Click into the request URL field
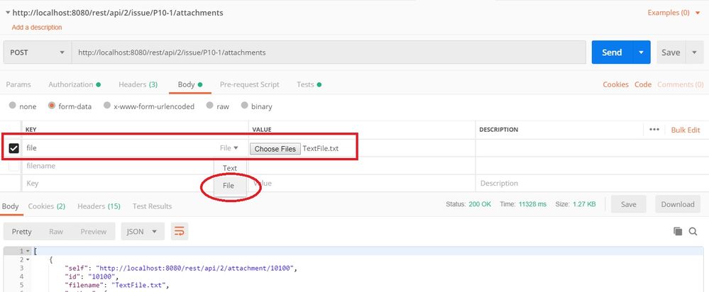This screenshot has height=292, width=709. click(x=329, y=52)
